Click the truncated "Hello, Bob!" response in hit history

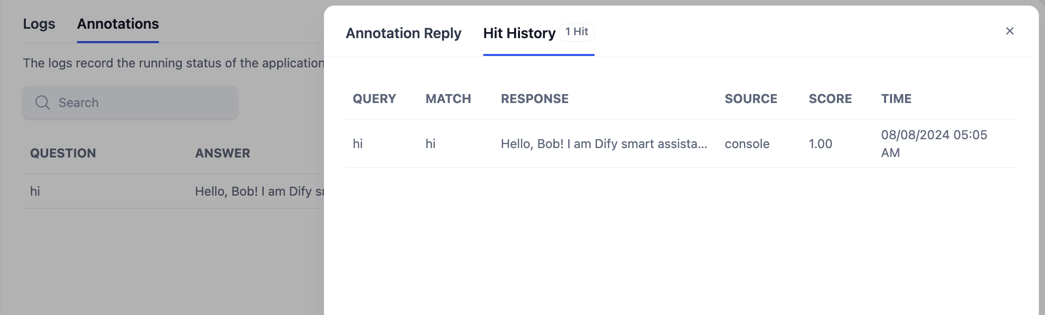pyautogui.click(x=603, y=144)
